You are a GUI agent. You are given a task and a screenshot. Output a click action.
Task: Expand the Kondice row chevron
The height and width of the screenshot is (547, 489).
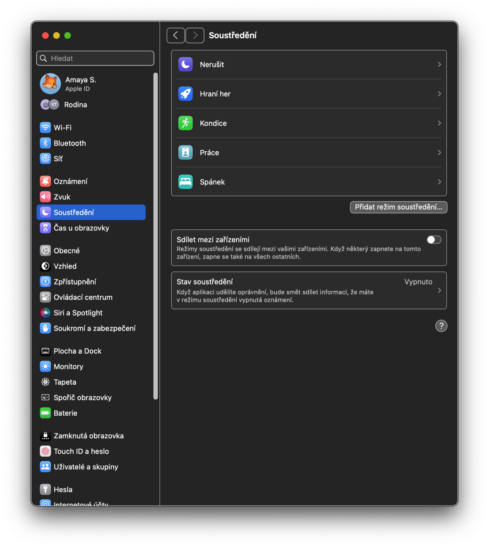439,123
